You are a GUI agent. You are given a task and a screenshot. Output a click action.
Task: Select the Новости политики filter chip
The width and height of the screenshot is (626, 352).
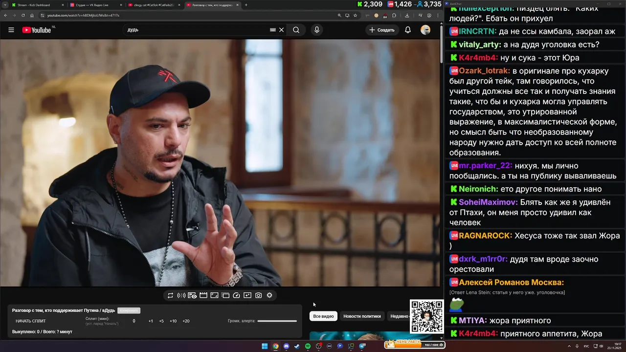362,316
